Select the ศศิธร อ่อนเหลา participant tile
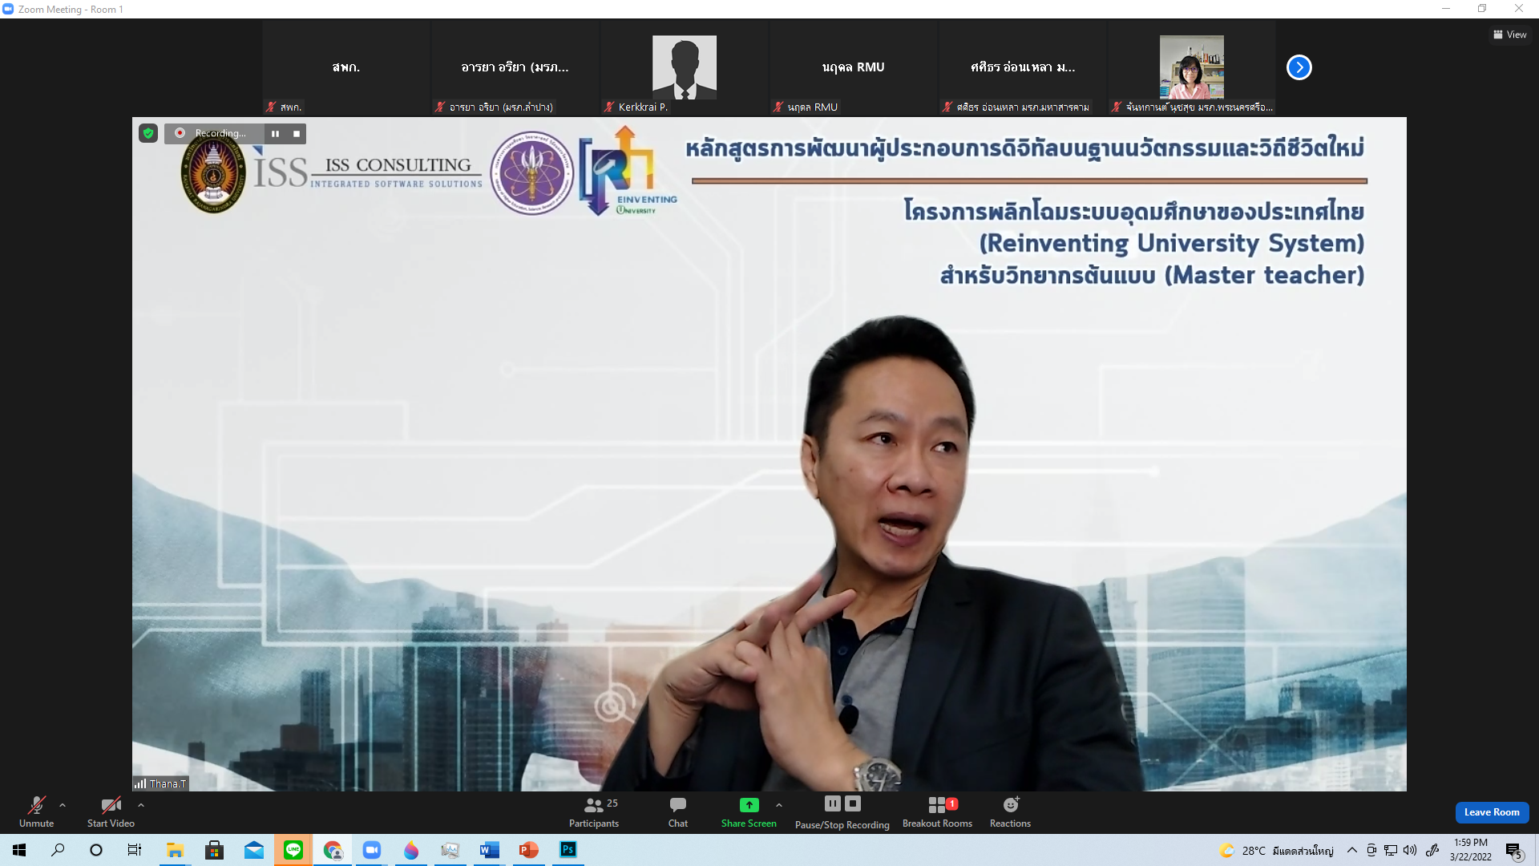This screenshot has height=866, width=1539. [x=1023, y=67]
